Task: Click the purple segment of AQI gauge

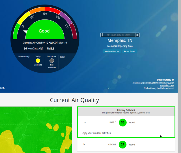Action: (66, 18)
